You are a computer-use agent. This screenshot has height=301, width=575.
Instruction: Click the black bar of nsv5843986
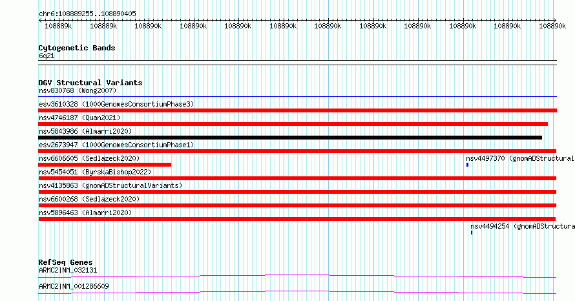click(290, 138)
